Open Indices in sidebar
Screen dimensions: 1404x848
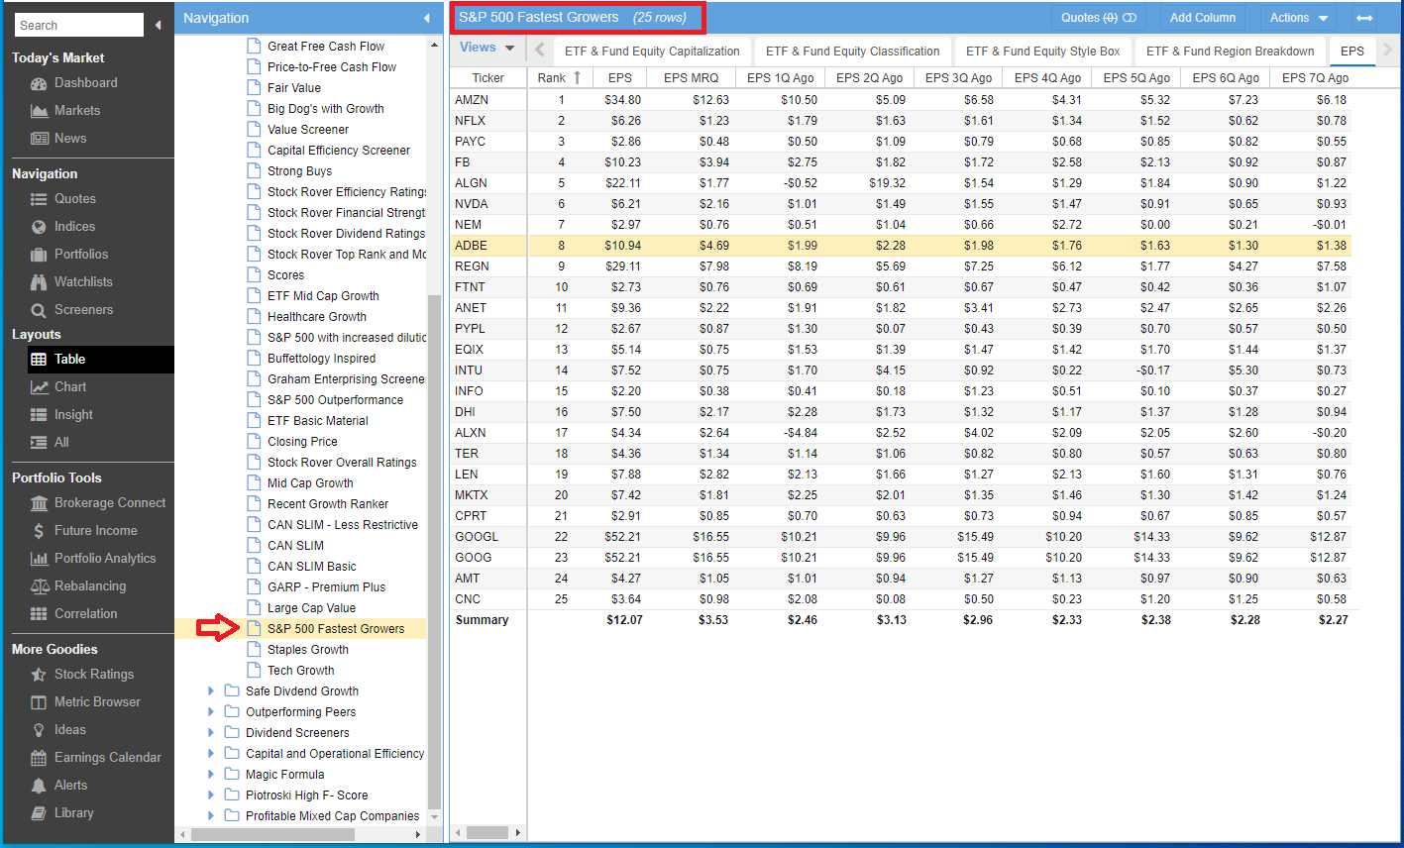pyautogui.click(x=63, y=227)
